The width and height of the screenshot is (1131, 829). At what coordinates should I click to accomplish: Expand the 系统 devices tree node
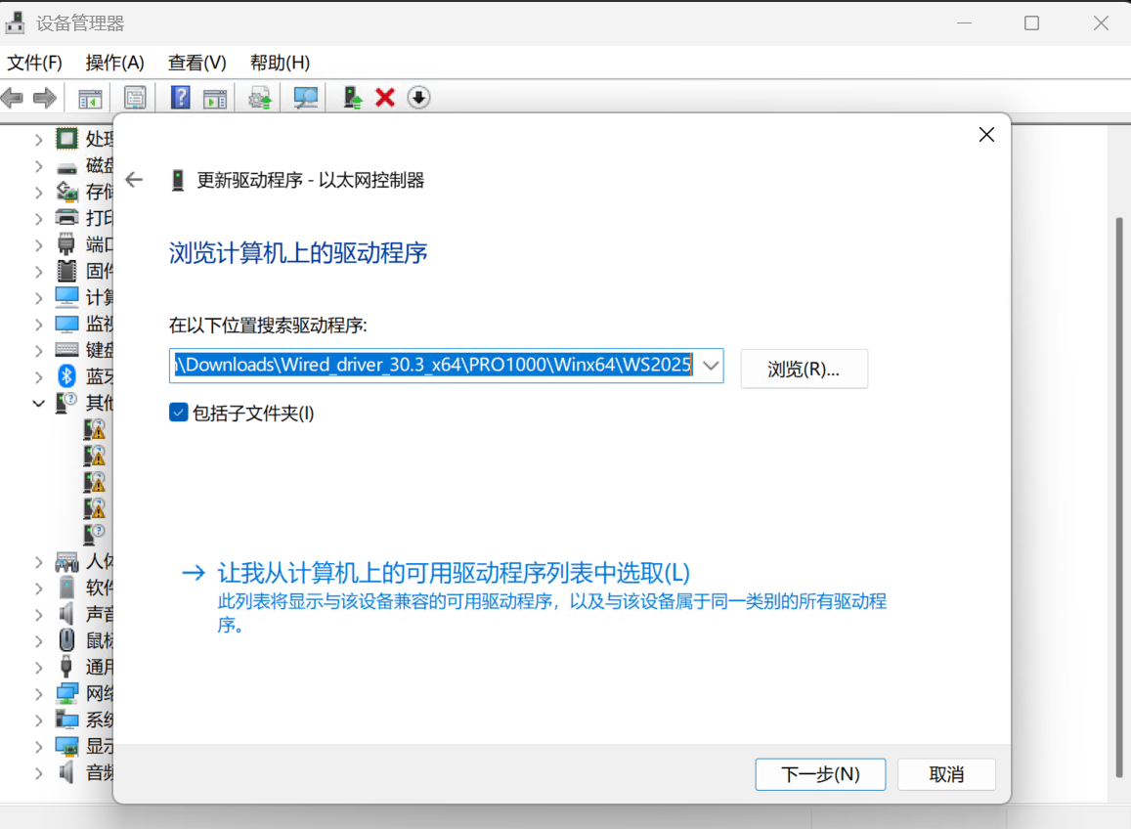point(38,720)
